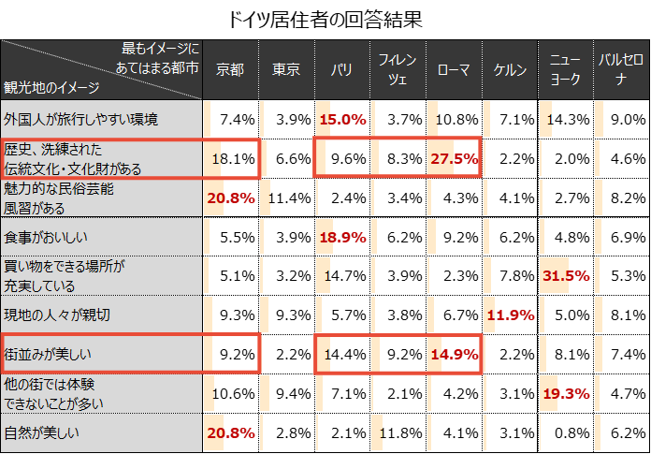Select the 19.3% cell under ニューヨーク
The height and width of the screenshot is (454, 651).
[566, 394]
